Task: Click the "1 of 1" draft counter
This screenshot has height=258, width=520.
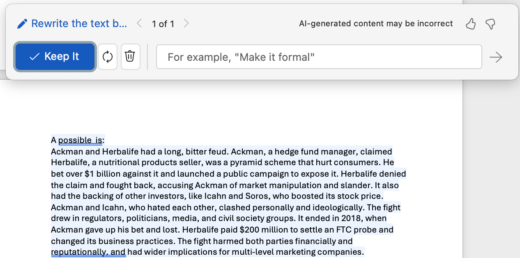Action: click(x=163, y=24)
